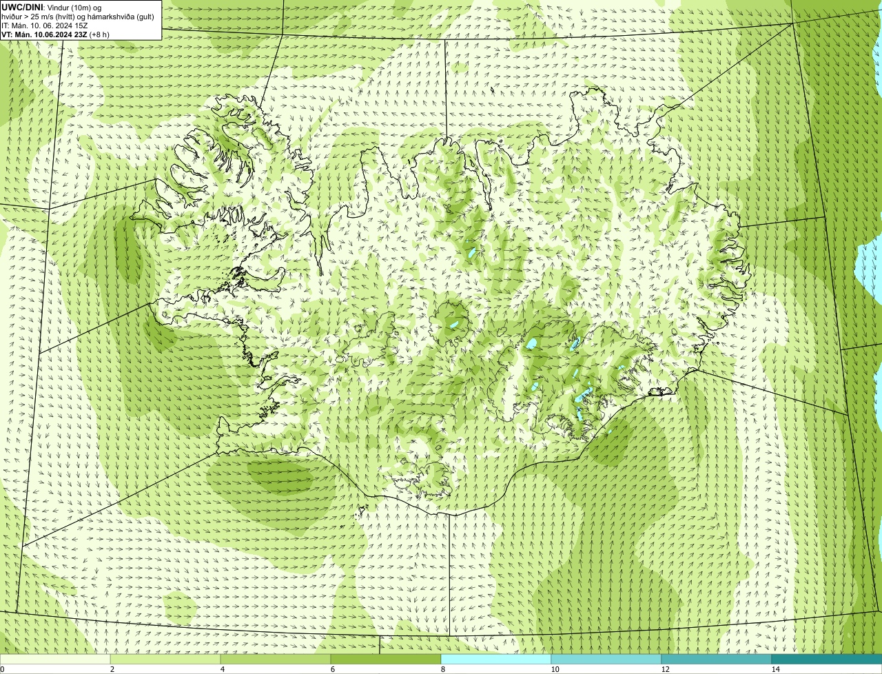The height and width of the screenshot is (674, 882).
Task: Click the 'IT: Mán. 10. 06. 2024 15Z' line
Action: pyautogui.click(x=45, y=25)
